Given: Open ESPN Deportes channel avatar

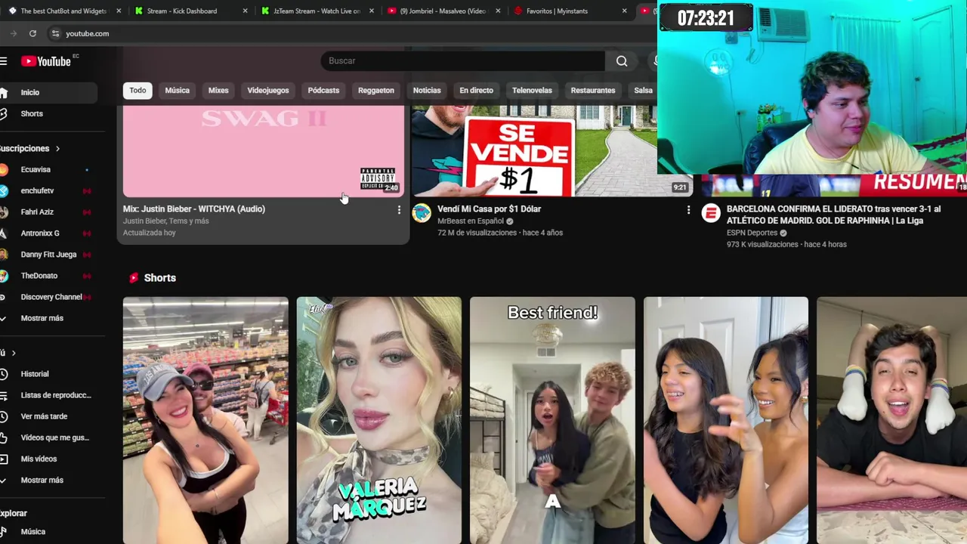Looking at the screenshot, I should [710, 213].
